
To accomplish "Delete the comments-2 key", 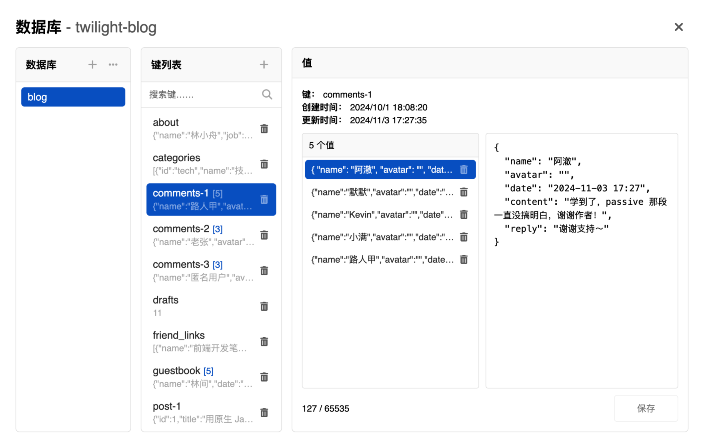I will 264,235.
